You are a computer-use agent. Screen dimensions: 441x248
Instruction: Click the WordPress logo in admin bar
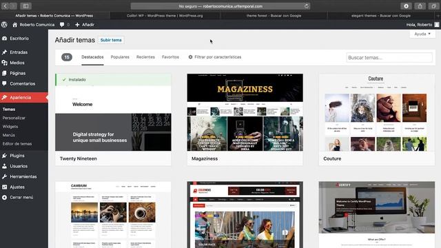4,25
